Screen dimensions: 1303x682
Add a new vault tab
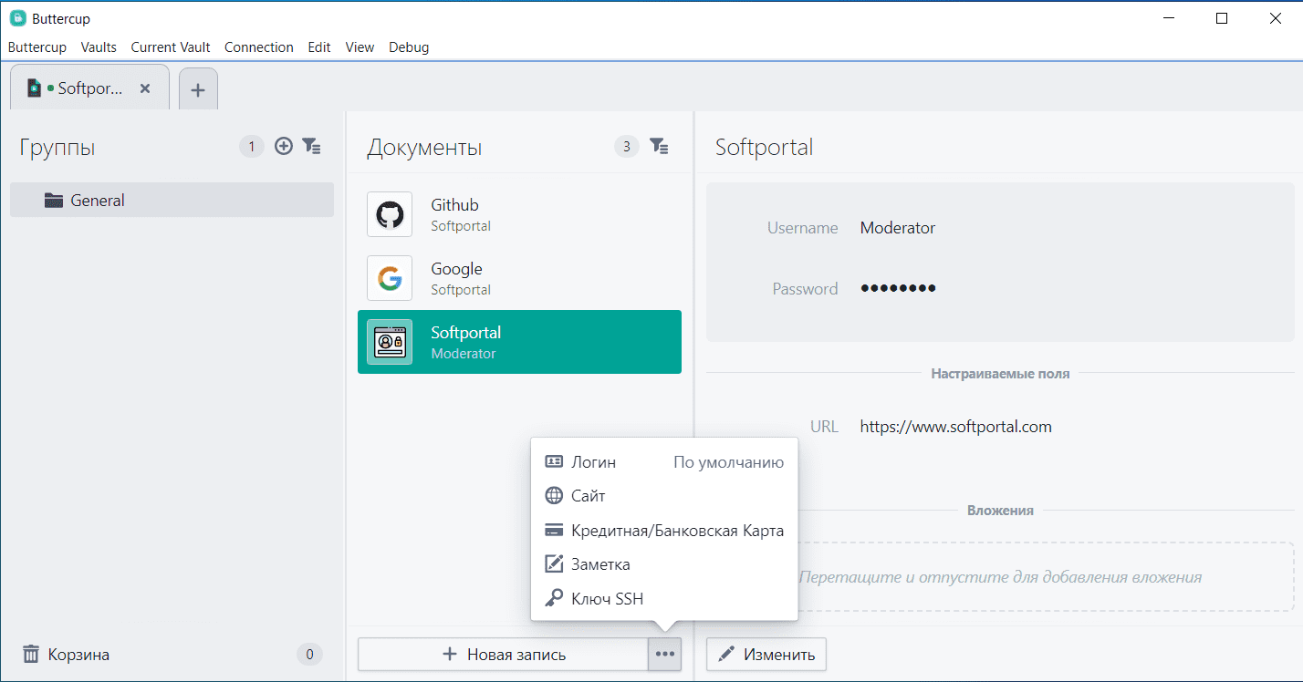pos(198,89)
